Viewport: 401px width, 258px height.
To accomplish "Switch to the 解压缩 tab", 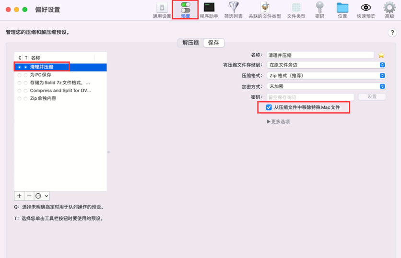I will (190, 43).
